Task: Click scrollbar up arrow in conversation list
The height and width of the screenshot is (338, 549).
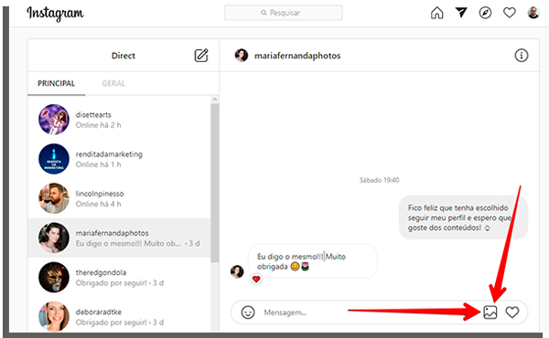Action: coord(215,100)
